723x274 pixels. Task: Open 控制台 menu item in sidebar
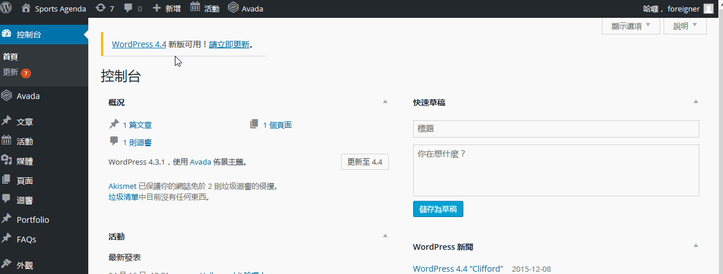pos(44,35)
